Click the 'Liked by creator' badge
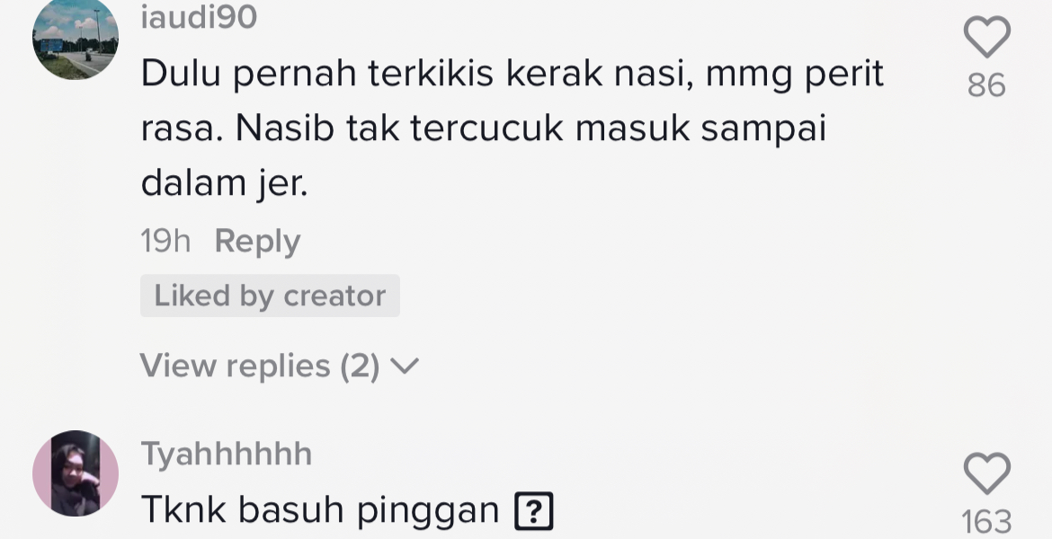Viewport: 1052px width, 539px height. [270, 296]
